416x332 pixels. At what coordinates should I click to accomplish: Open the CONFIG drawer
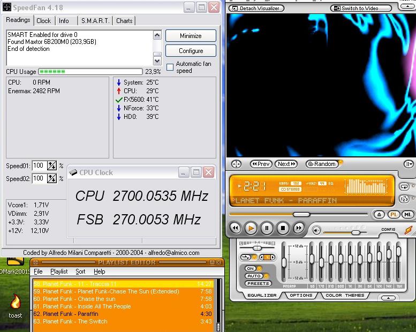388,229
